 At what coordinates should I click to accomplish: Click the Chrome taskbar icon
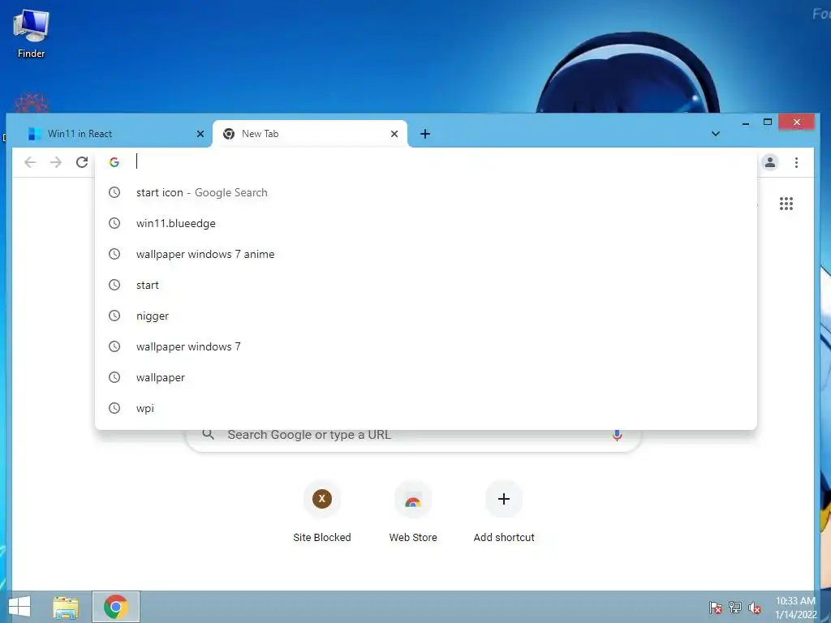[x=116, y=607]
